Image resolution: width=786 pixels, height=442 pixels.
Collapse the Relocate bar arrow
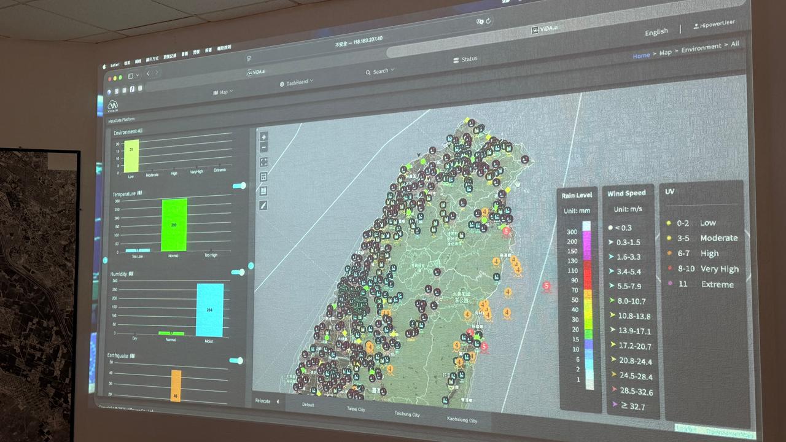point(277,401)
